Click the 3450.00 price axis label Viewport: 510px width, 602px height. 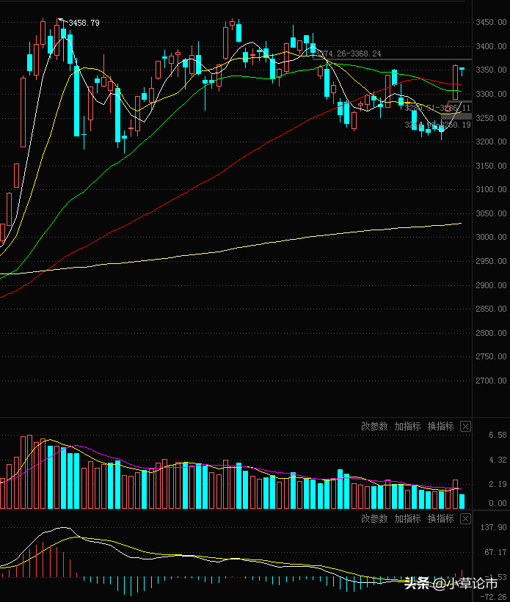(491, 22)
